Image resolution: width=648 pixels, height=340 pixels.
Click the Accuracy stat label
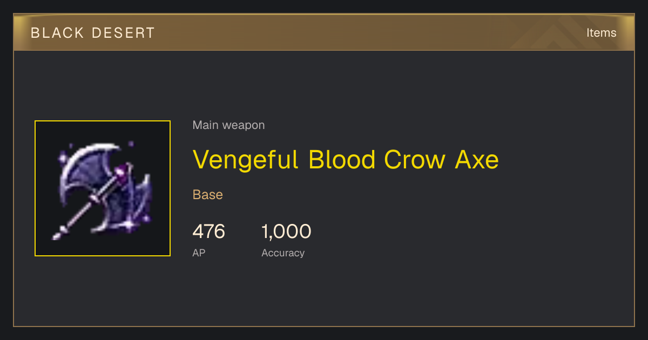coord(283,253)
